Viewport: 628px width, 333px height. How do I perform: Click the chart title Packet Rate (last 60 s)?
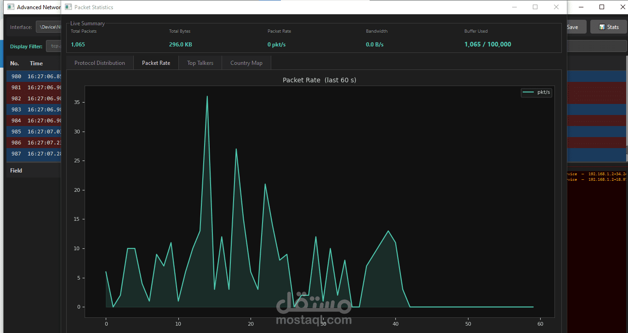tap(320, 80)
